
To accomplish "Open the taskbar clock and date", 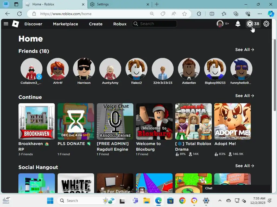I will [x=258, y=201].
